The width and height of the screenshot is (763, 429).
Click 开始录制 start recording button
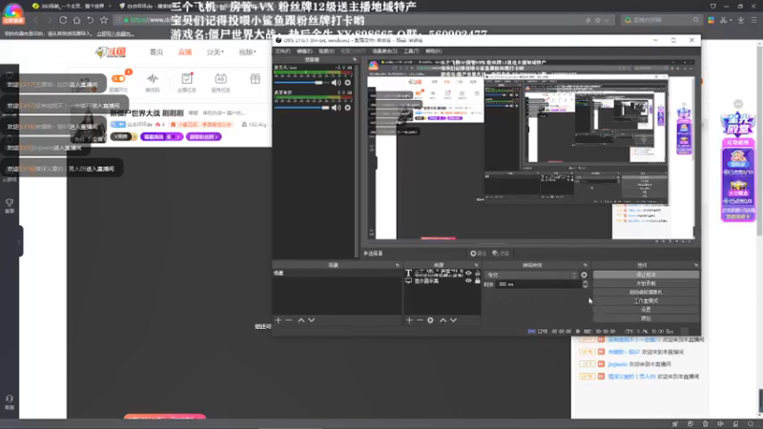[x=646, y=283]
